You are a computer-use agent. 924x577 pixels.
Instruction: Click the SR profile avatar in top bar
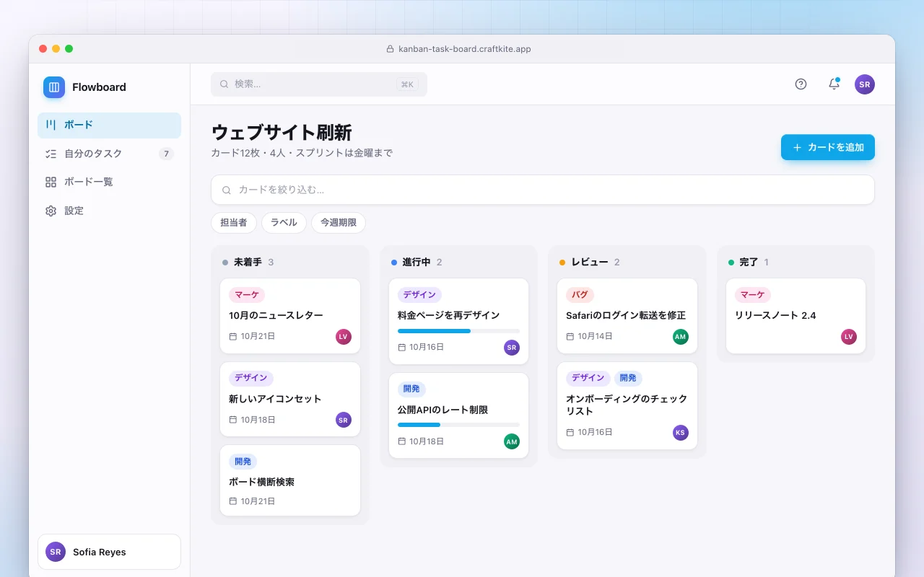[865, 84]
